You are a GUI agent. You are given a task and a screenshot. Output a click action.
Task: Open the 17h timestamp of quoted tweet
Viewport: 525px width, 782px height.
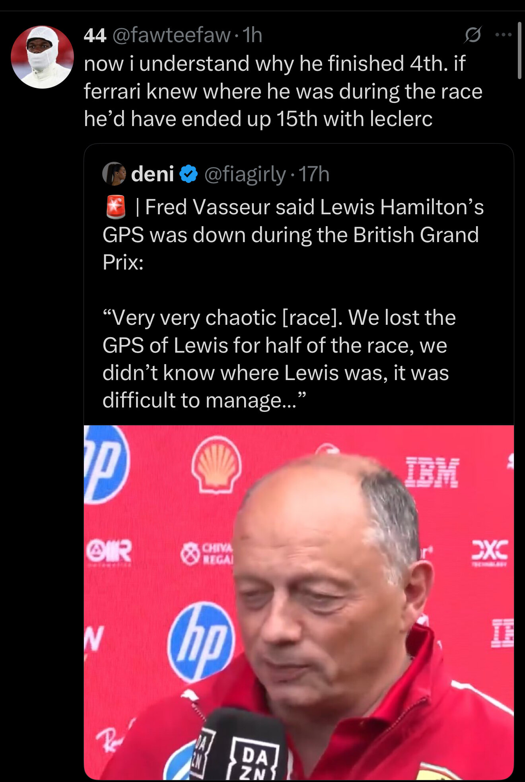tap(314, 174)
